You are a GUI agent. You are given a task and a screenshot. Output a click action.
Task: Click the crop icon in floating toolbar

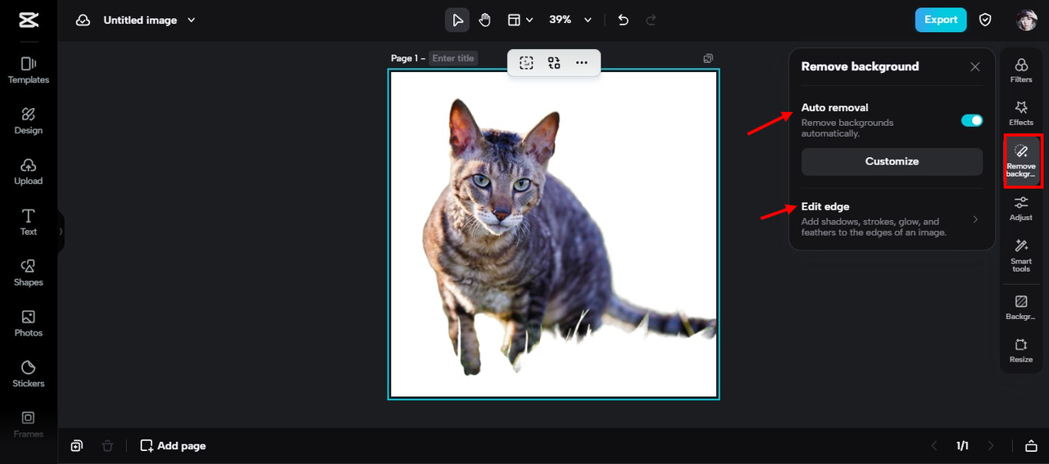click(526, 63)
